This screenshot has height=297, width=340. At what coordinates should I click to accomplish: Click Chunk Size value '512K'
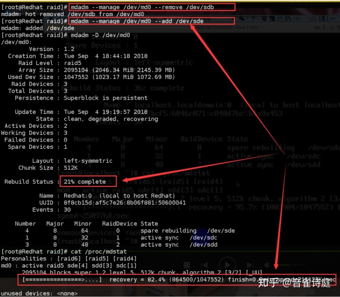coord(71,168)
